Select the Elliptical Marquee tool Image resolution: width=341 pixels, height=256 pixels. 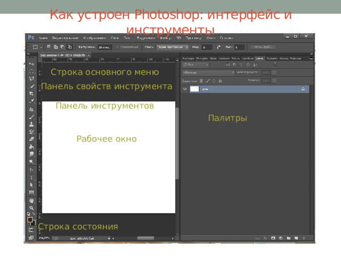(32, 71)
